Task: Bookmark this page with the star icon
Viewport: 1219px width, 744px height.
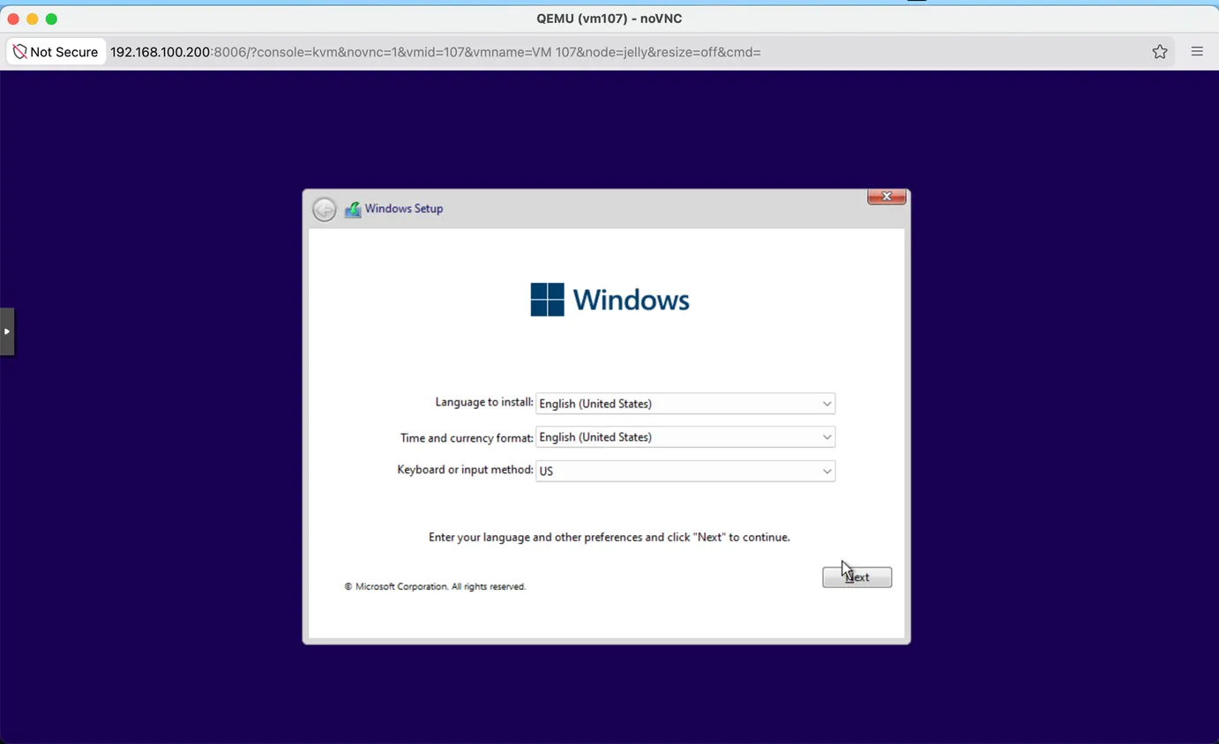Action: coord(1160,52)
